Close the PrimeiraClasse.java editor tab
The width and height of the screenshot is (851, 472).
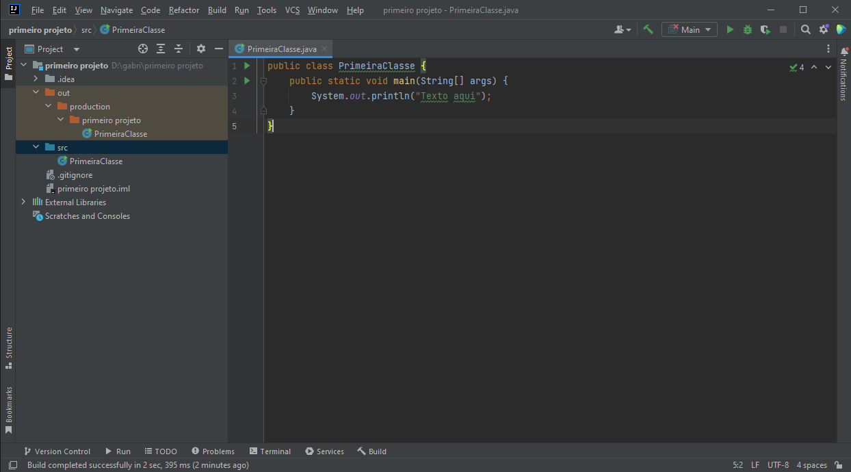point(324,49)
